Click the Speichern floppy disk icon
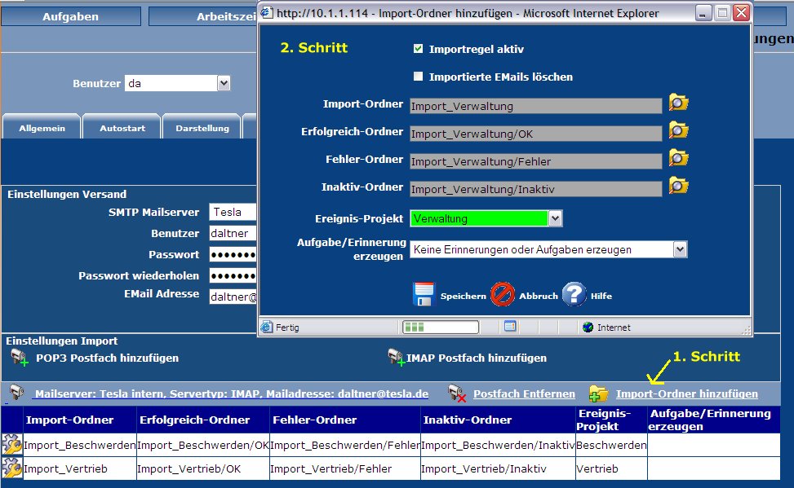The height and width of the screenshot is (488, 794). tap(424, 294)
